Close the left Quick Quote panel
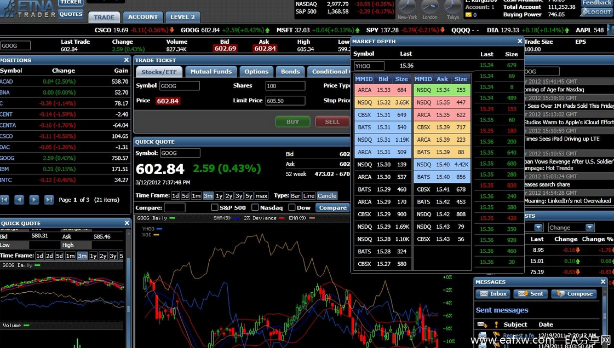The height and width of the screenshot is (348, 614). click(x=127, y=223)
